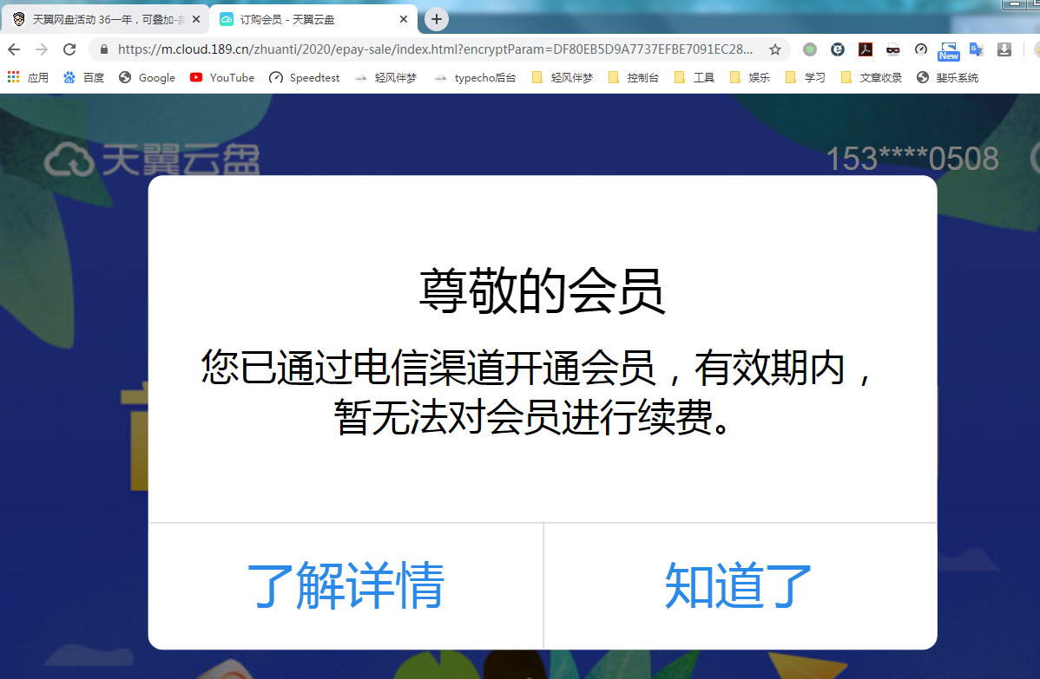Open a new browser tab
The image size is (1040, 679).
point(437,19)
